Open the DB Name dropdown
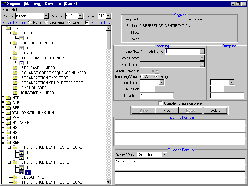 coord(202,52)
